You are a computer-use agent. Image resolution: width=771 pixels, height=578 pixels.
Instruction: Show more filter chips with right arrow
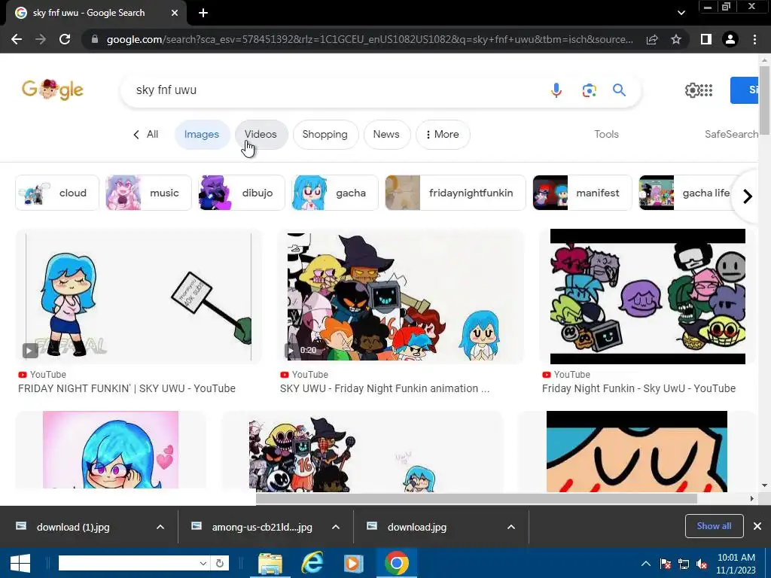coord(747,196)
